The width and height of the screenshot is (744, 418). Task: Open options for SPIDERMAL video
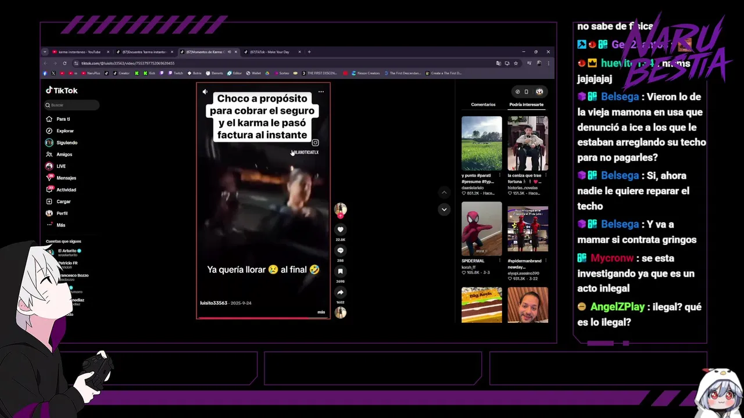coord(499,261)
